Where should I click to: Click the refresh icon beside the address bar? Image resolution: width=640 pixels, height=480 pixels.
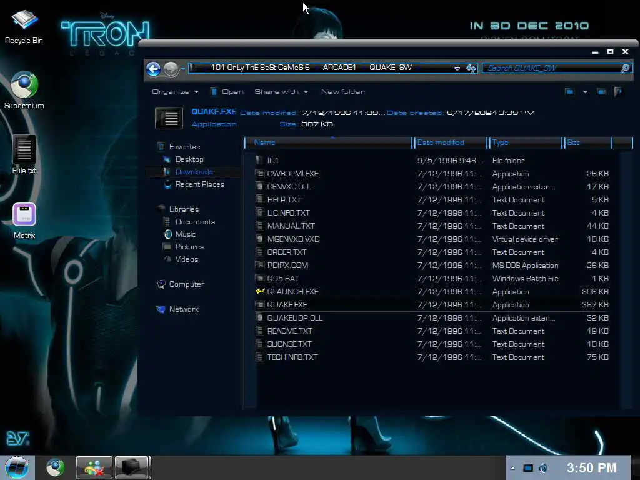pyautogui.click(x=471, y=68)
